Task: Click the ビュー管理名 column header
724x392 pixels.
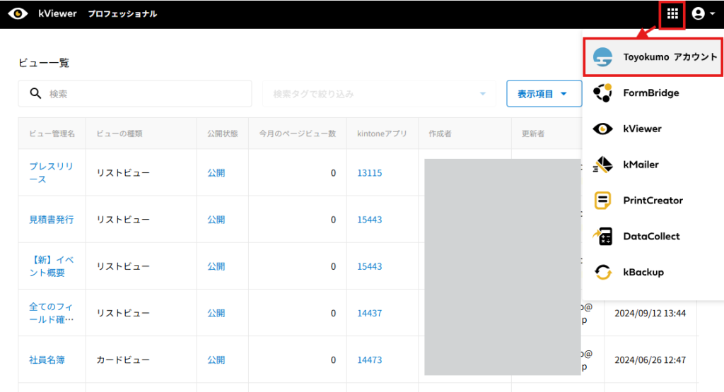Action: click(x=52, y=133)
